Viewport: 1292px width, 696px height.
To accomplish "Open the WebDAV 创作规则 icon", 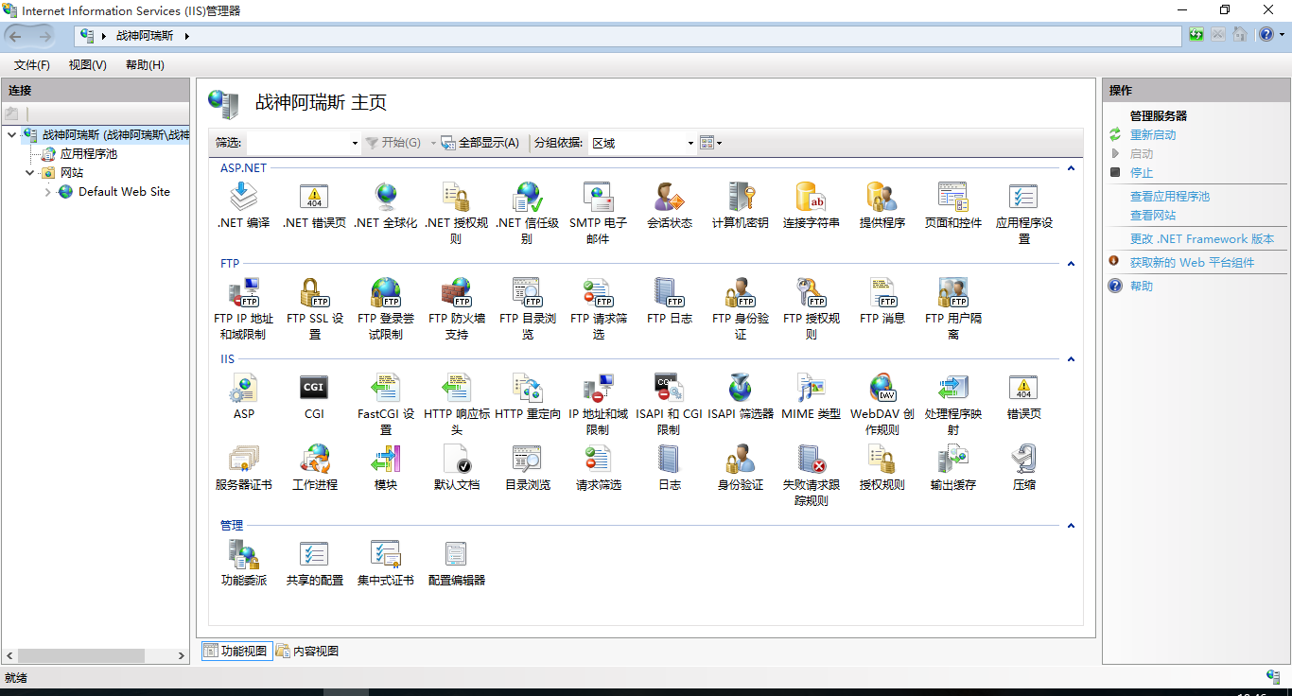I will pos(882,388).
